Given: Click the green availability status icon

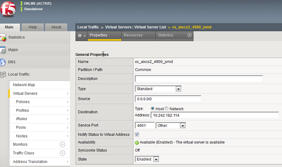Looking at the screenshot, I should [137, 143].
